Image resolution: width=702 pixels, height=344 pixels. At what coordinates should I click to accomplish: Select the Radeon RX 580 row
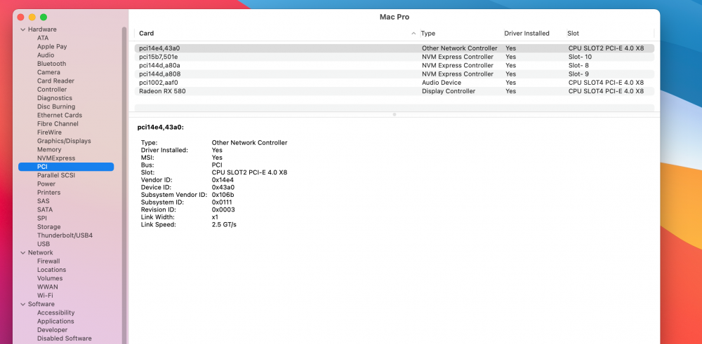click(x=395, y=91)
